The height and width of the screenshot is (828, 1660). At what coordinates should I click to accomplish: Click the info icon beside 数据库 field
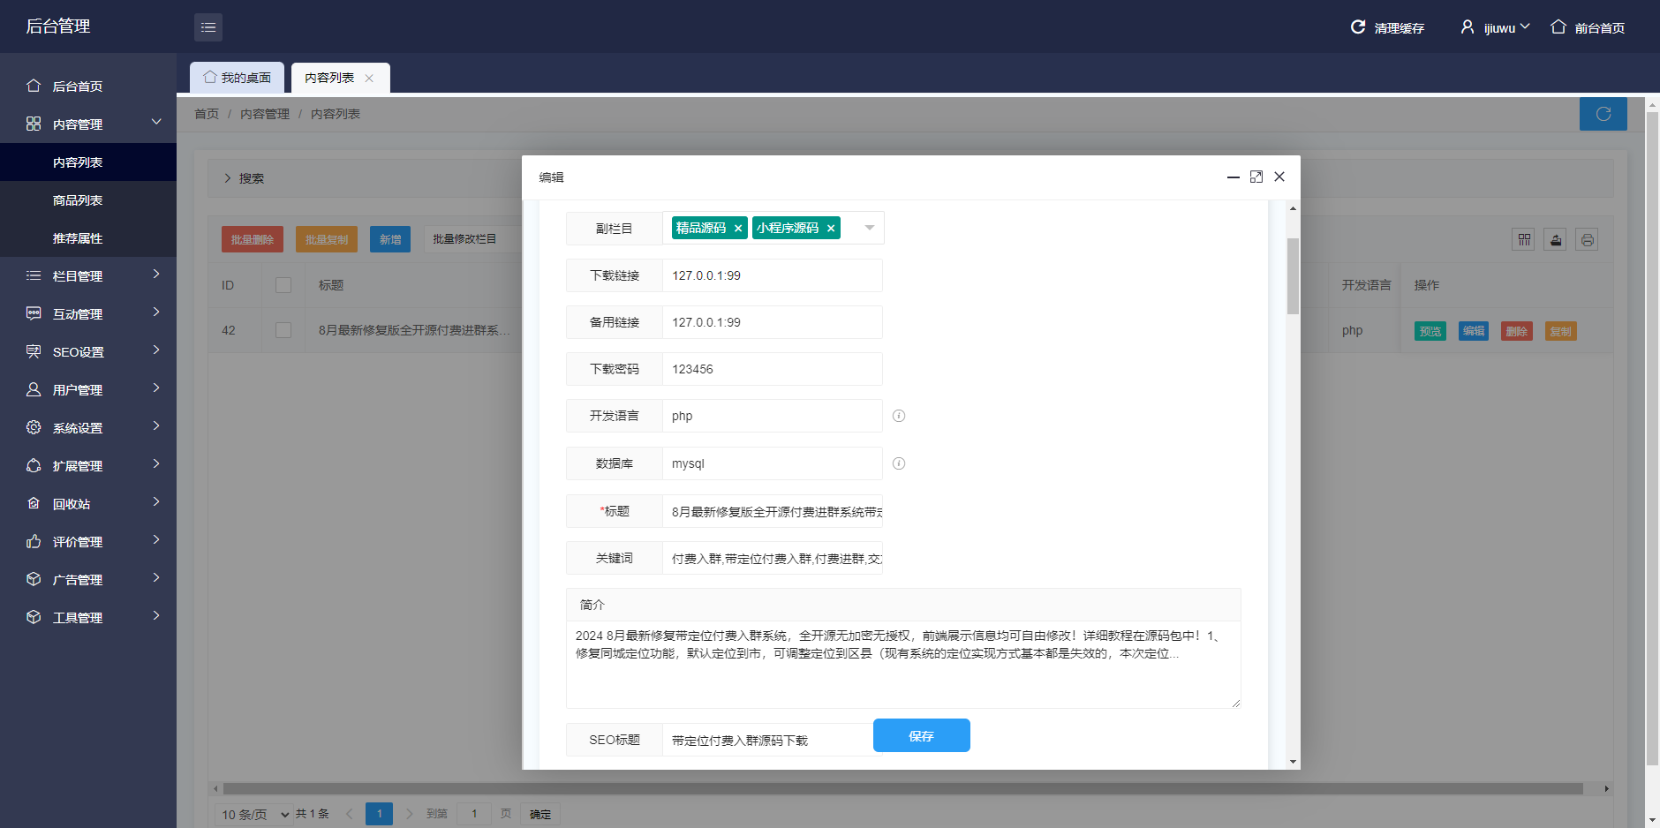(x=899, y=463)
